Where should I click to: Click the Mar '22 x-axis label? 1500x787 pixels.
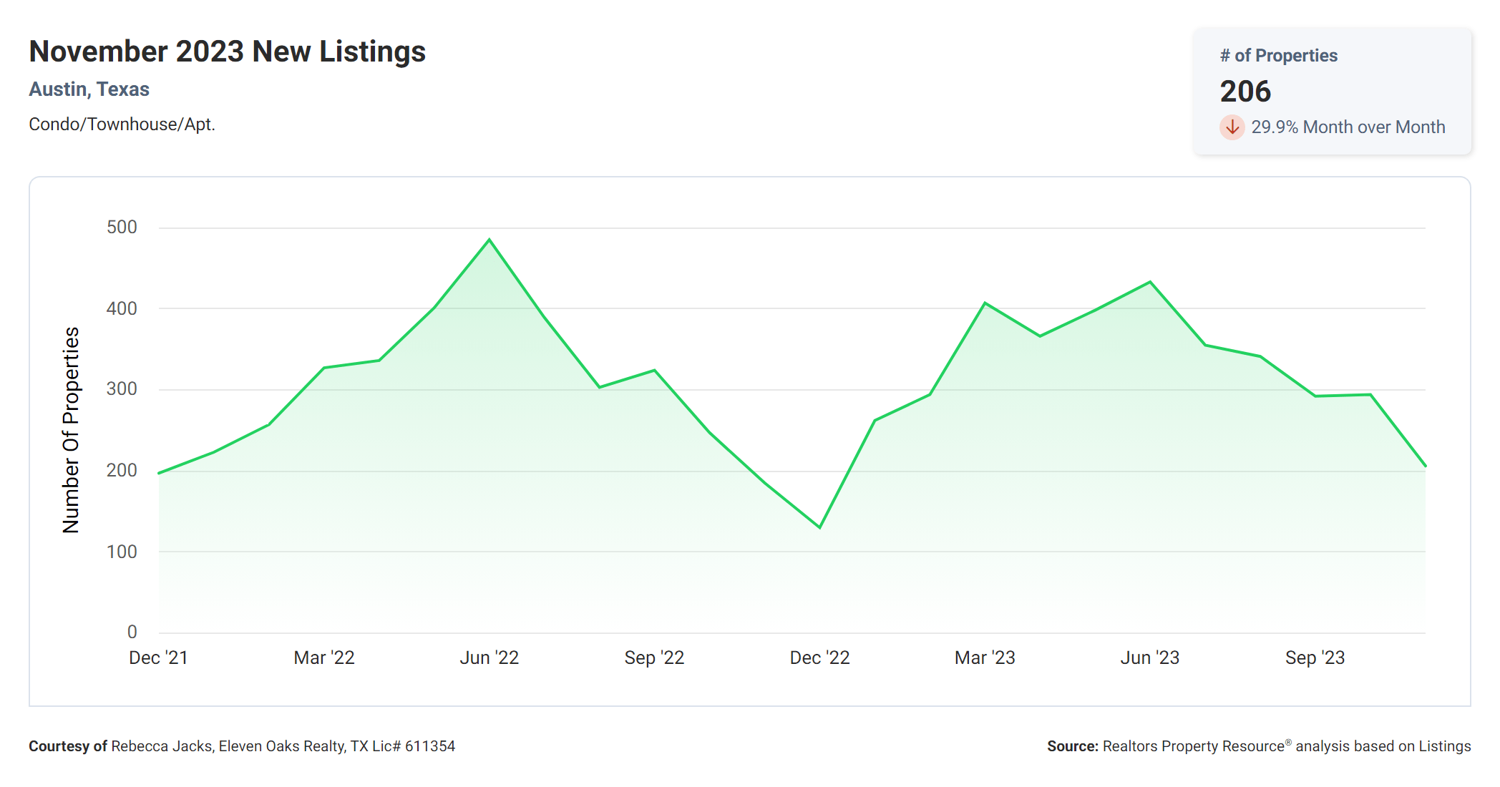point(324,658)
